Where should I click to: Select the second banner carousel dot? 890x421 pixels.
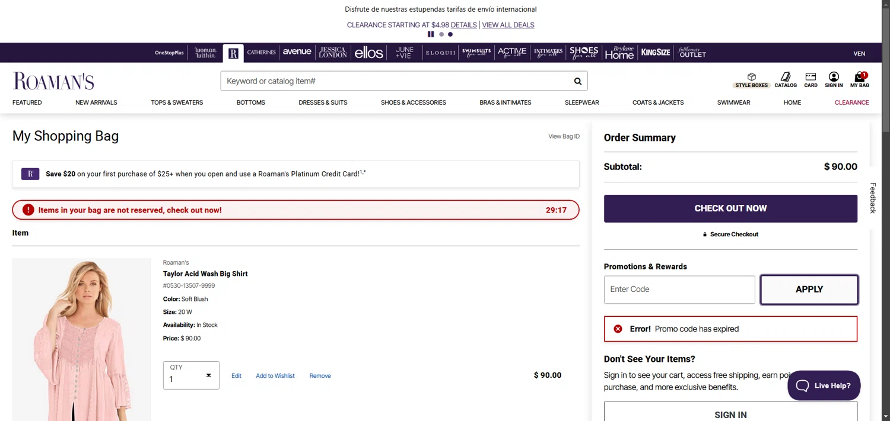pos(441,34)
